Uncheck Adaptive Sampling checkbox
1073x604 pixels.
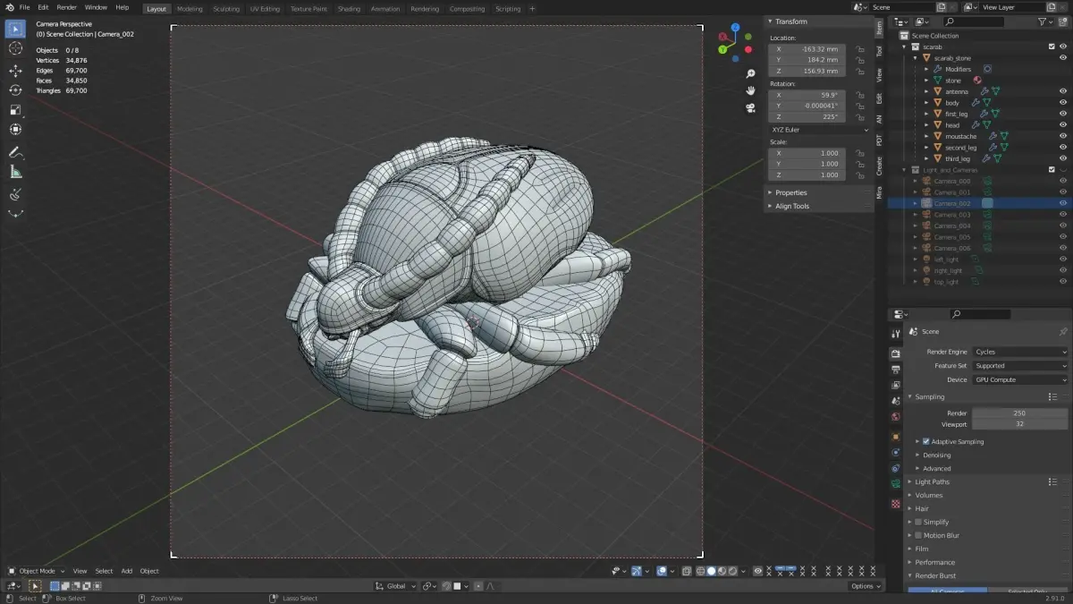click(926, 441)
